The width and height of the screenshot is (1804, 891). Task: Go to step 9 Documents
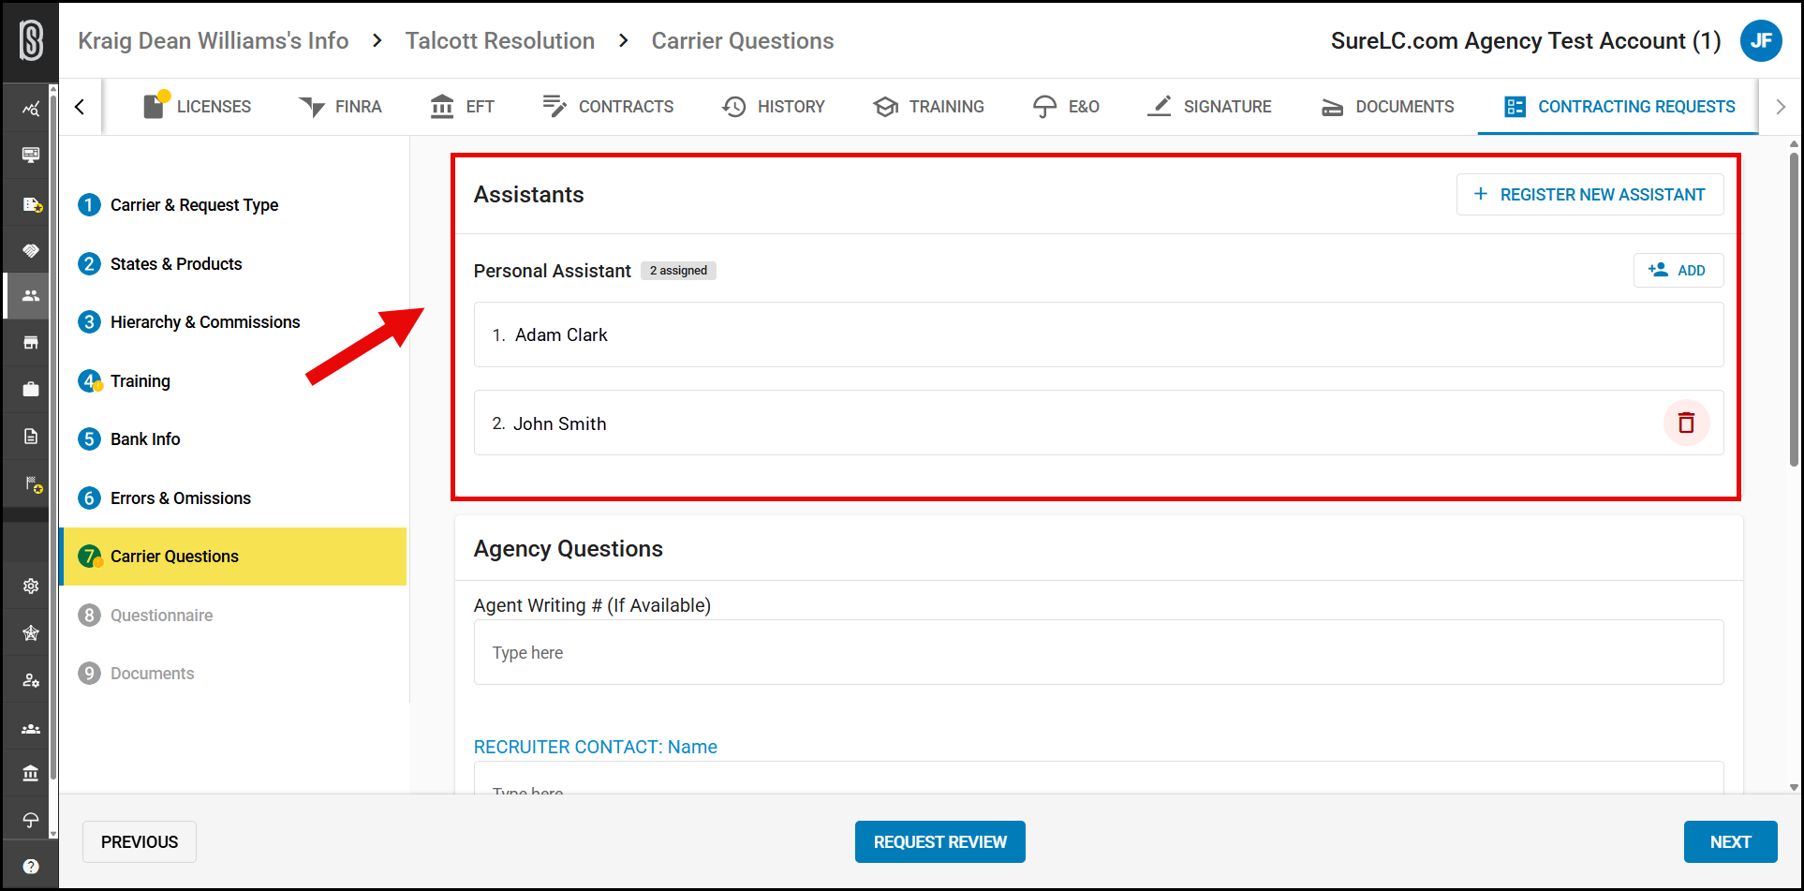click(x=137, y=674)
